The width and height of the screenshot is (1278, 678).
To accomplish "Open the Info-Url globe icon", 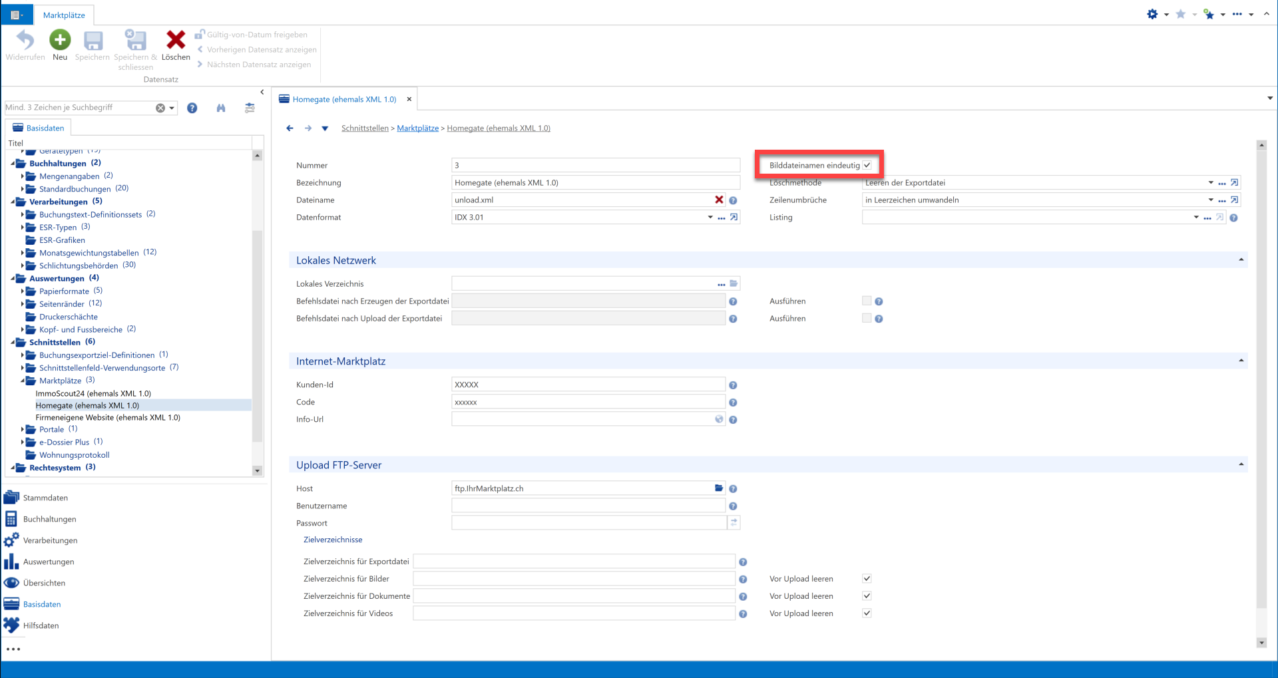I will [x=719, y=419].
